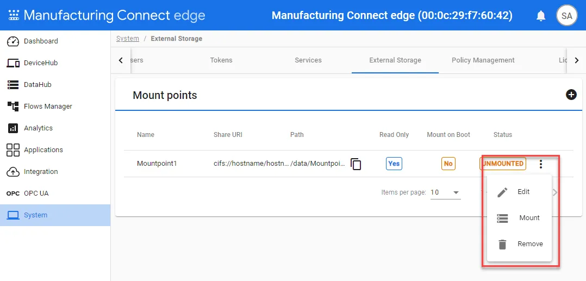Select Analytics in the sidebar

(x=55, y=128)
